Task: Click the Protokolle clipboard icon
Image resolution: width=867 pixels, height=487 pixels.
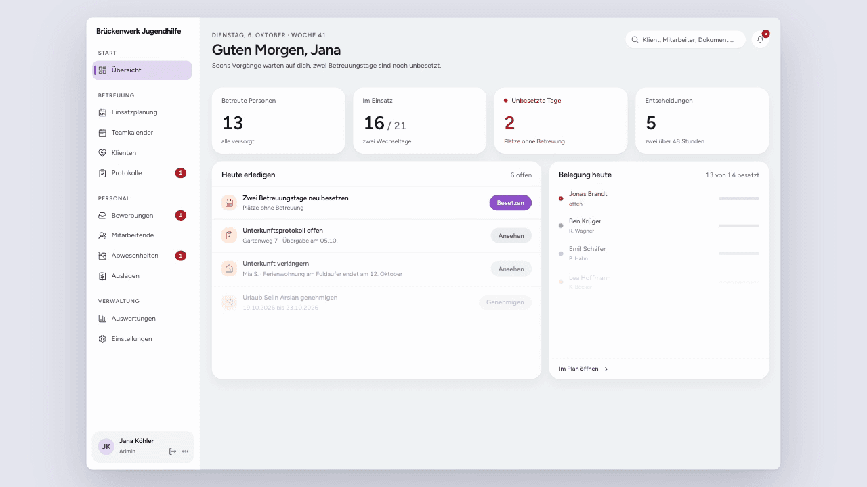Action: coord(102,173)
